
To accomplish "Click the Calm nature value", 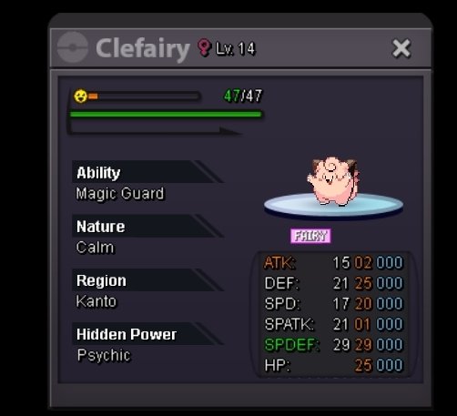I will click(96, 248).
